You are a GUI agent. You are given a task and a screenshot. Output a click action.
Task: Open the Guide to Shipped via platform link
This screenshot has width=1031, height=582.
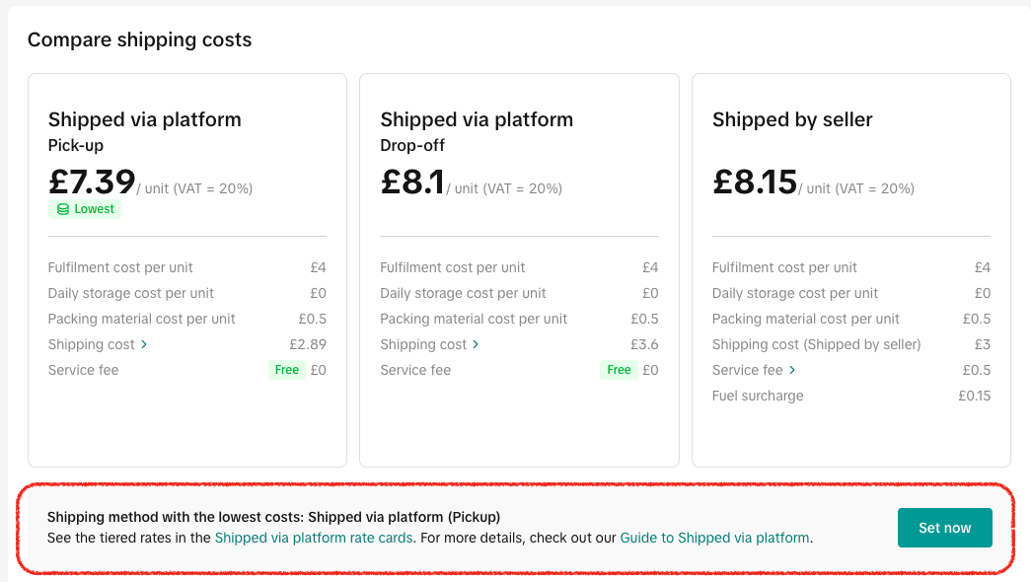click(714, 538)
